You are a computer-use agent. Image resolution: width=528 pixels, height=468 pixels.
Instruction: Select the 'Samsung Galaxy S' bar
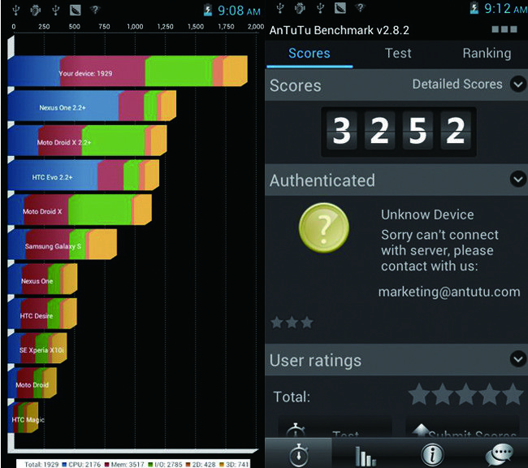63,245
